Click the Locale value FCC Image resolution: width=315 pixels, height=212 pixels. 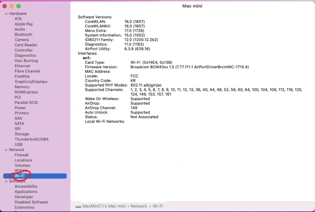point(134,76)
